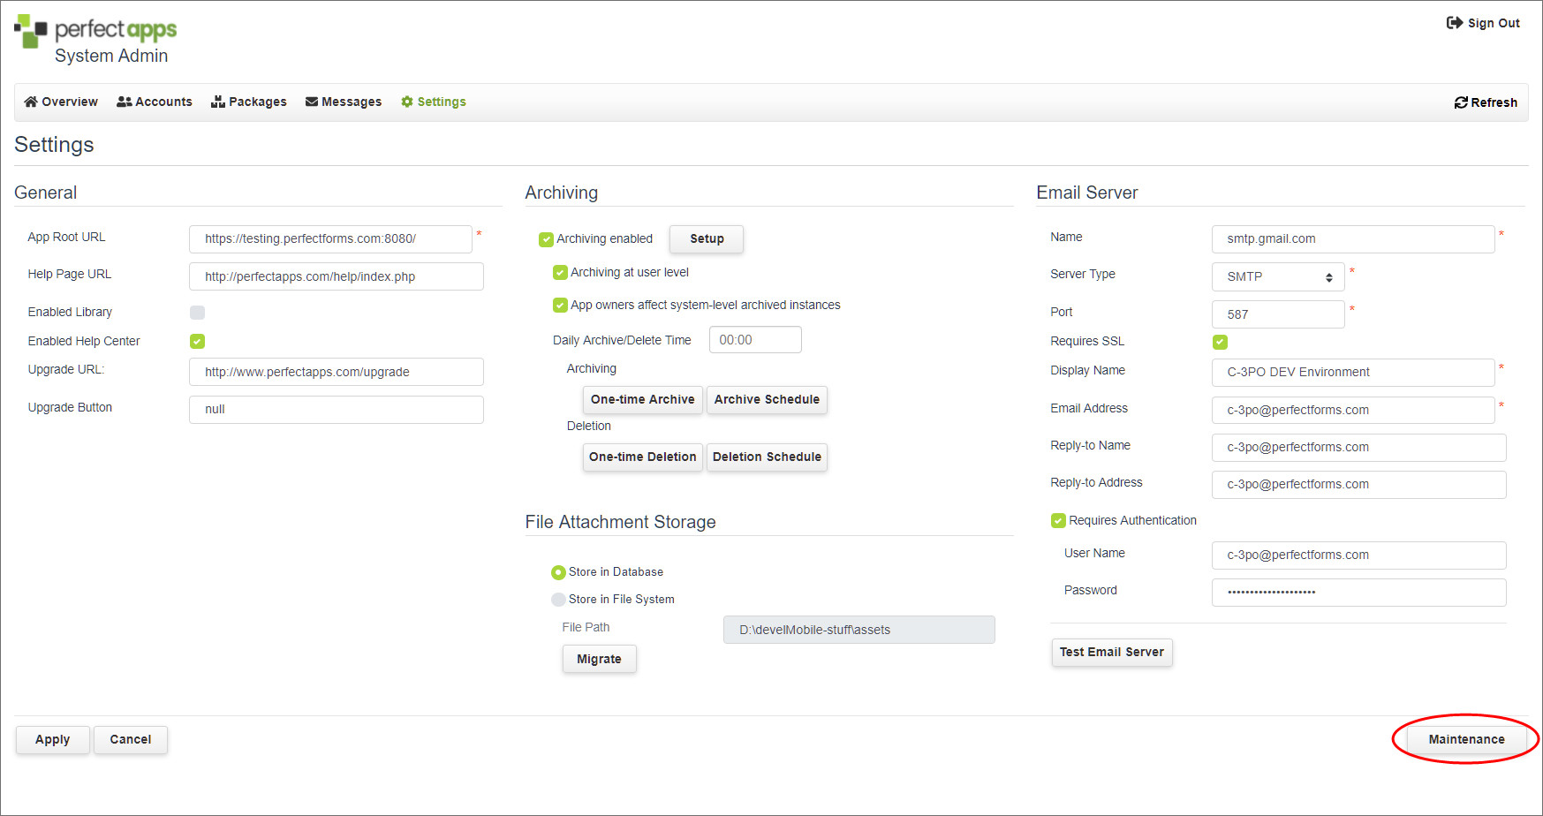Open the Overview tab

(x=61, y=102)
